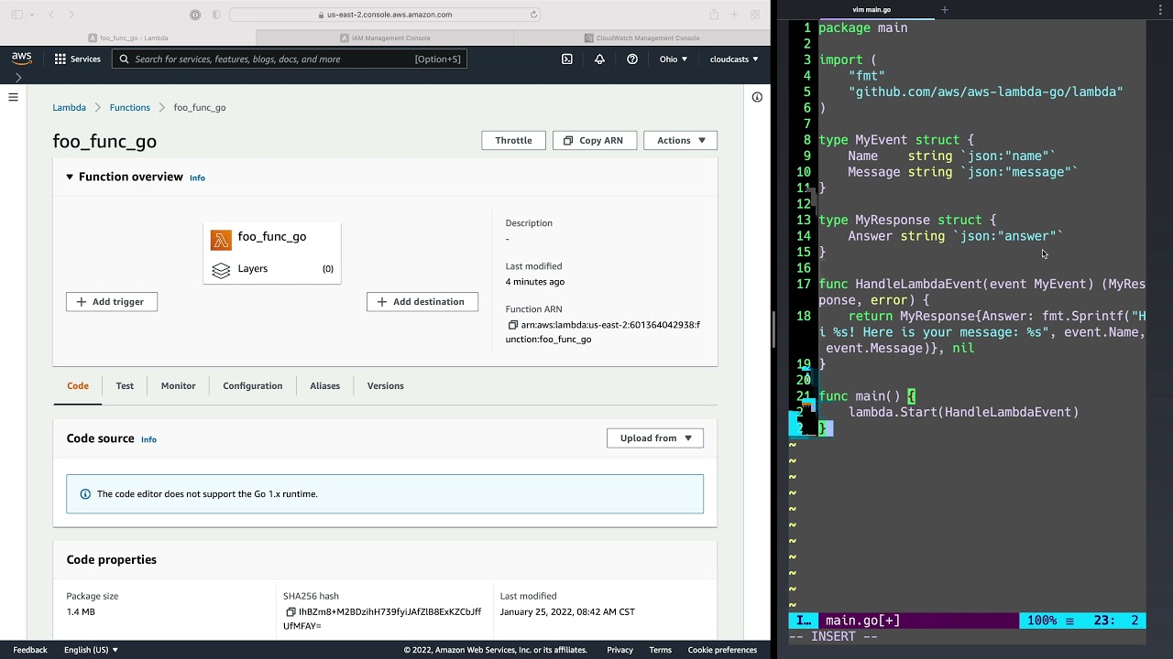Launch AWS CloudShell from the top bar
This screenshot has height=659, width=1173.
pos(567,59)
